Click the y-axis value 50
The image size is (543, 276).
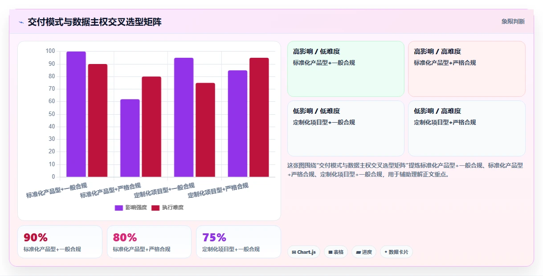[x=52, y=114]
